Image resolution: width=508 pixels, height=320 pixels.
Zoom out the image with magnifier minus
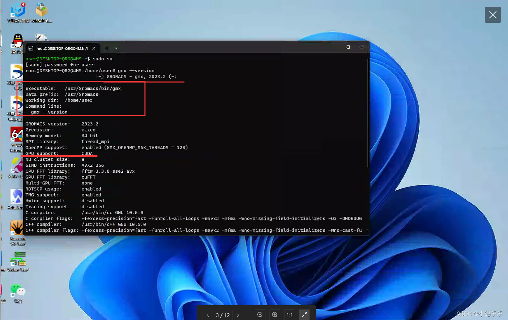(260, 315)
